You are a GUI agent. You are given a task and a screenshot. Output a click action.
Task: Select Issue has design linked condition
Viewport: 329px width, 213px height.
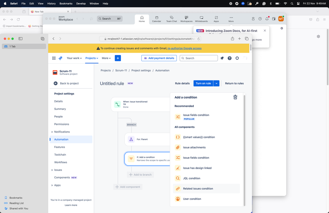(206, 168)
